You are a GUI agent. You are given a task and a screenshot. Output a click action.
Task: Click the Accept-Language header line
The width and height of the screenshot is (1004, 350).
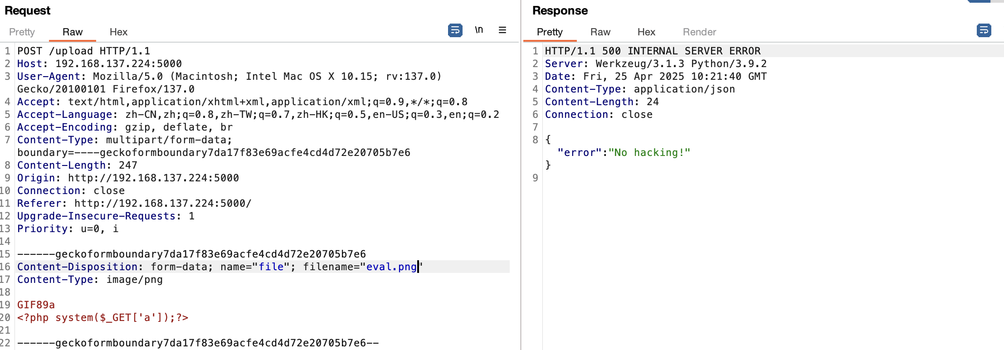(258, 114)
